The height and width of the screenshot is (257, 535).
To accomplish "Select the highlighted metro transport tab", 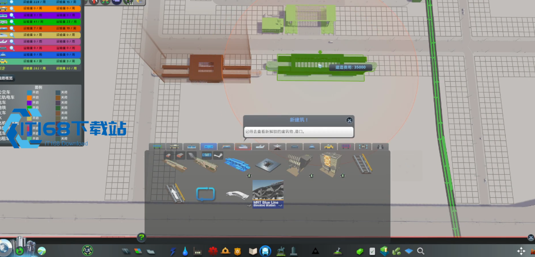I will coord(208,146).
